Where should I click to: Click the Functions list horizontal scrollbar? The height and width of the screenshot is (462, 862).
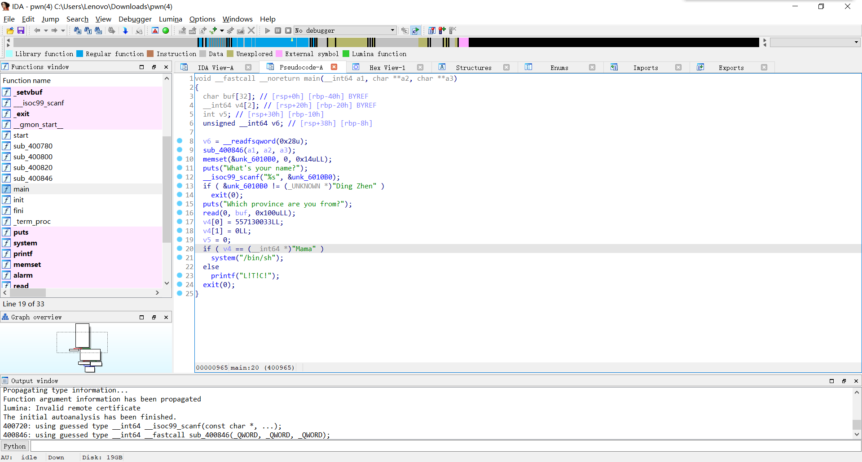click(27, 292)
